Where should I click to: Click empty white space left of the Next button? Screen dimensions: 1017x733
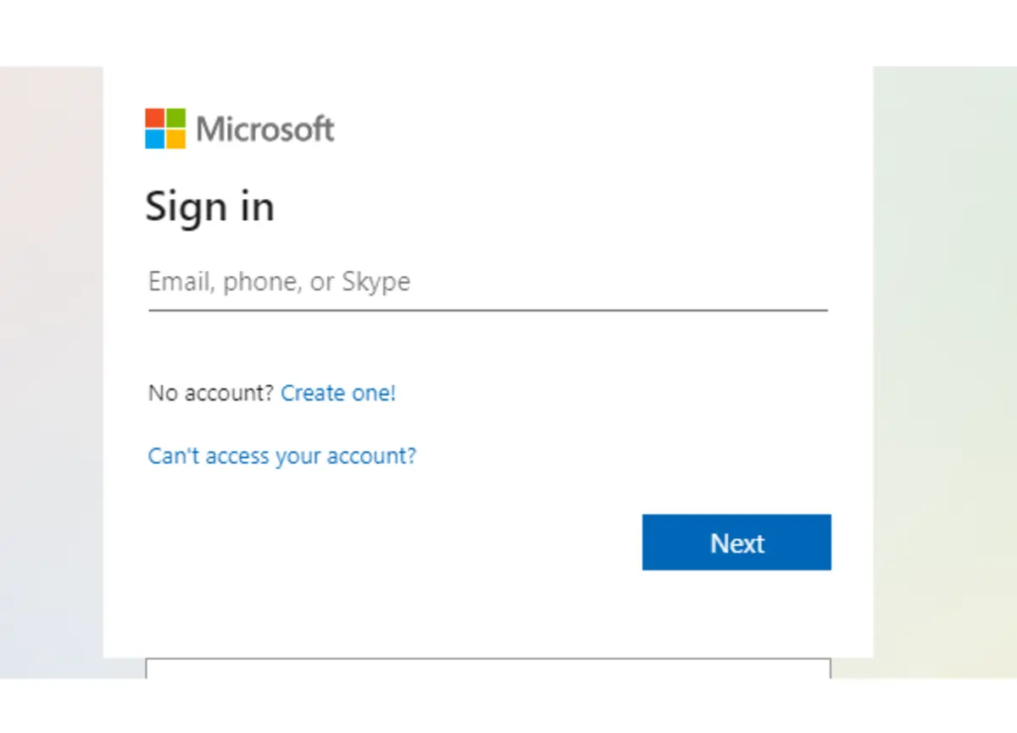(390, 543)
